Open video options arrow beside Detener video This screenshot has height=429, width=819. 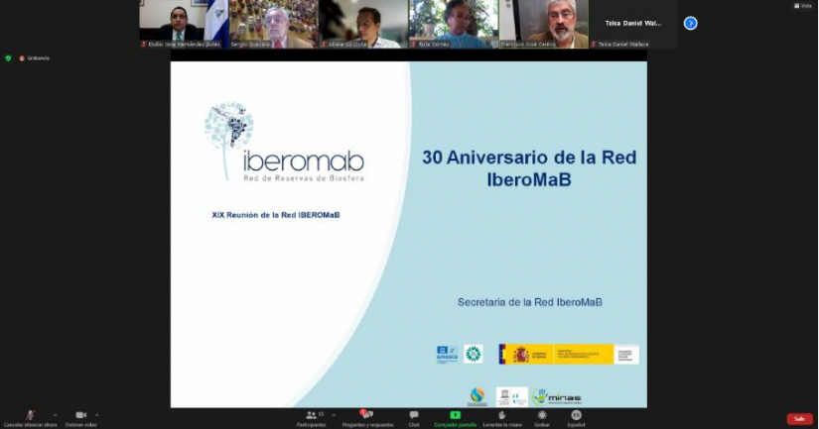pyautogui.click(x=96, y=415)
